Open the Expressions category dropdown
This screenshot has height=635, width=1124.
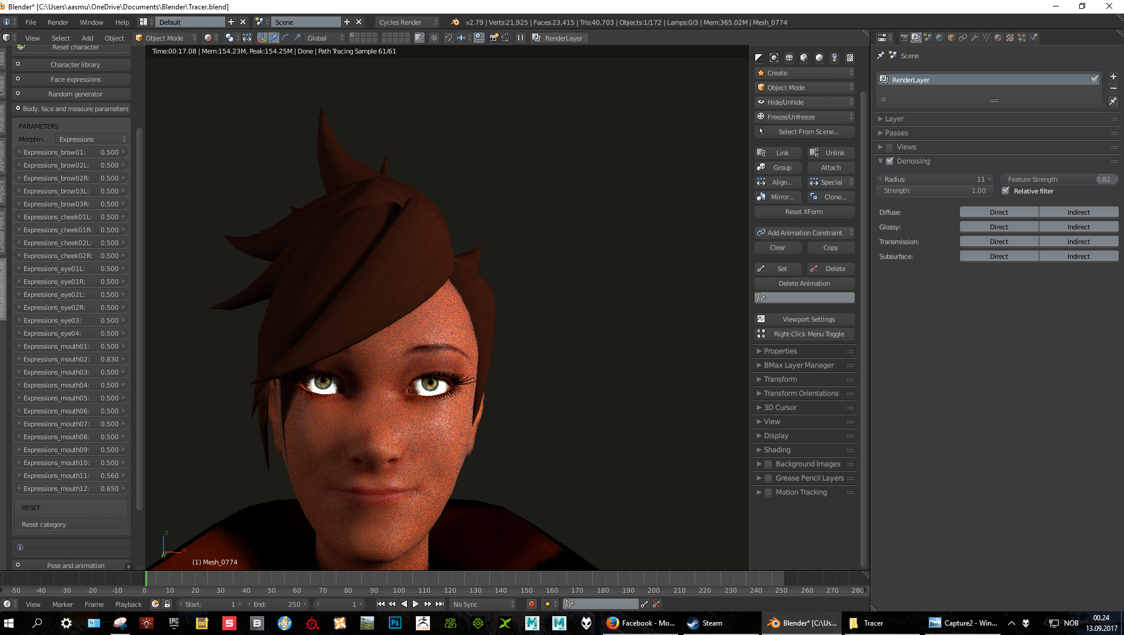[x=91, y=139]
